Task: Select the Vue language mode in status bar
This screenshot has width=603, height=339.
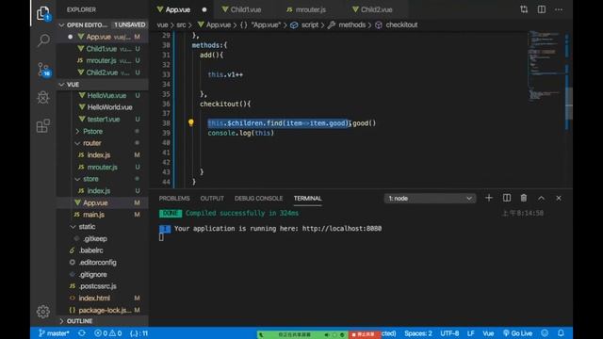Action: tap(488, 333)
